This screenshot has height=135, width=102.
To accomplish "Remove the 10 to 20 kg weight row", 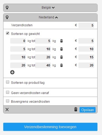I will point(61,57).
